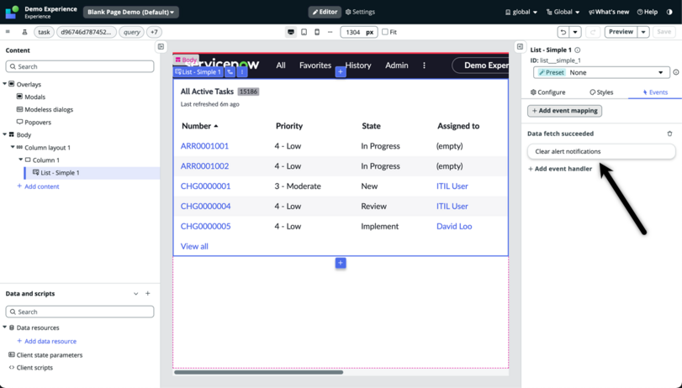Click David Loo assigned user link
The image size is (682, 388).
(454, 226)
